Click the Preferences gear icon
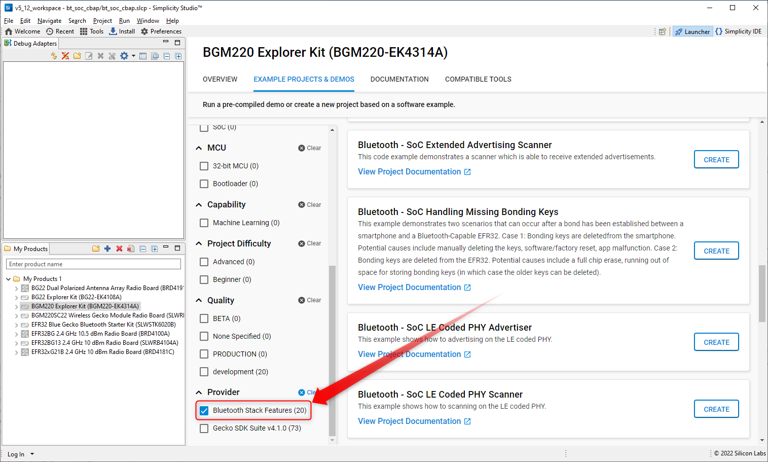 144,31
